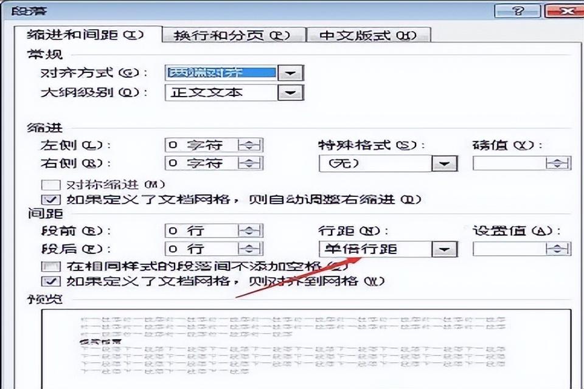Click the 磅值 input field
This screenshot has width=584, height=389.
click(509, 163)
